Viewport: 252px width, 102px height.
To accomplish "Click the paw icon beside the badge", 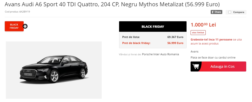I will pos(25,26).
